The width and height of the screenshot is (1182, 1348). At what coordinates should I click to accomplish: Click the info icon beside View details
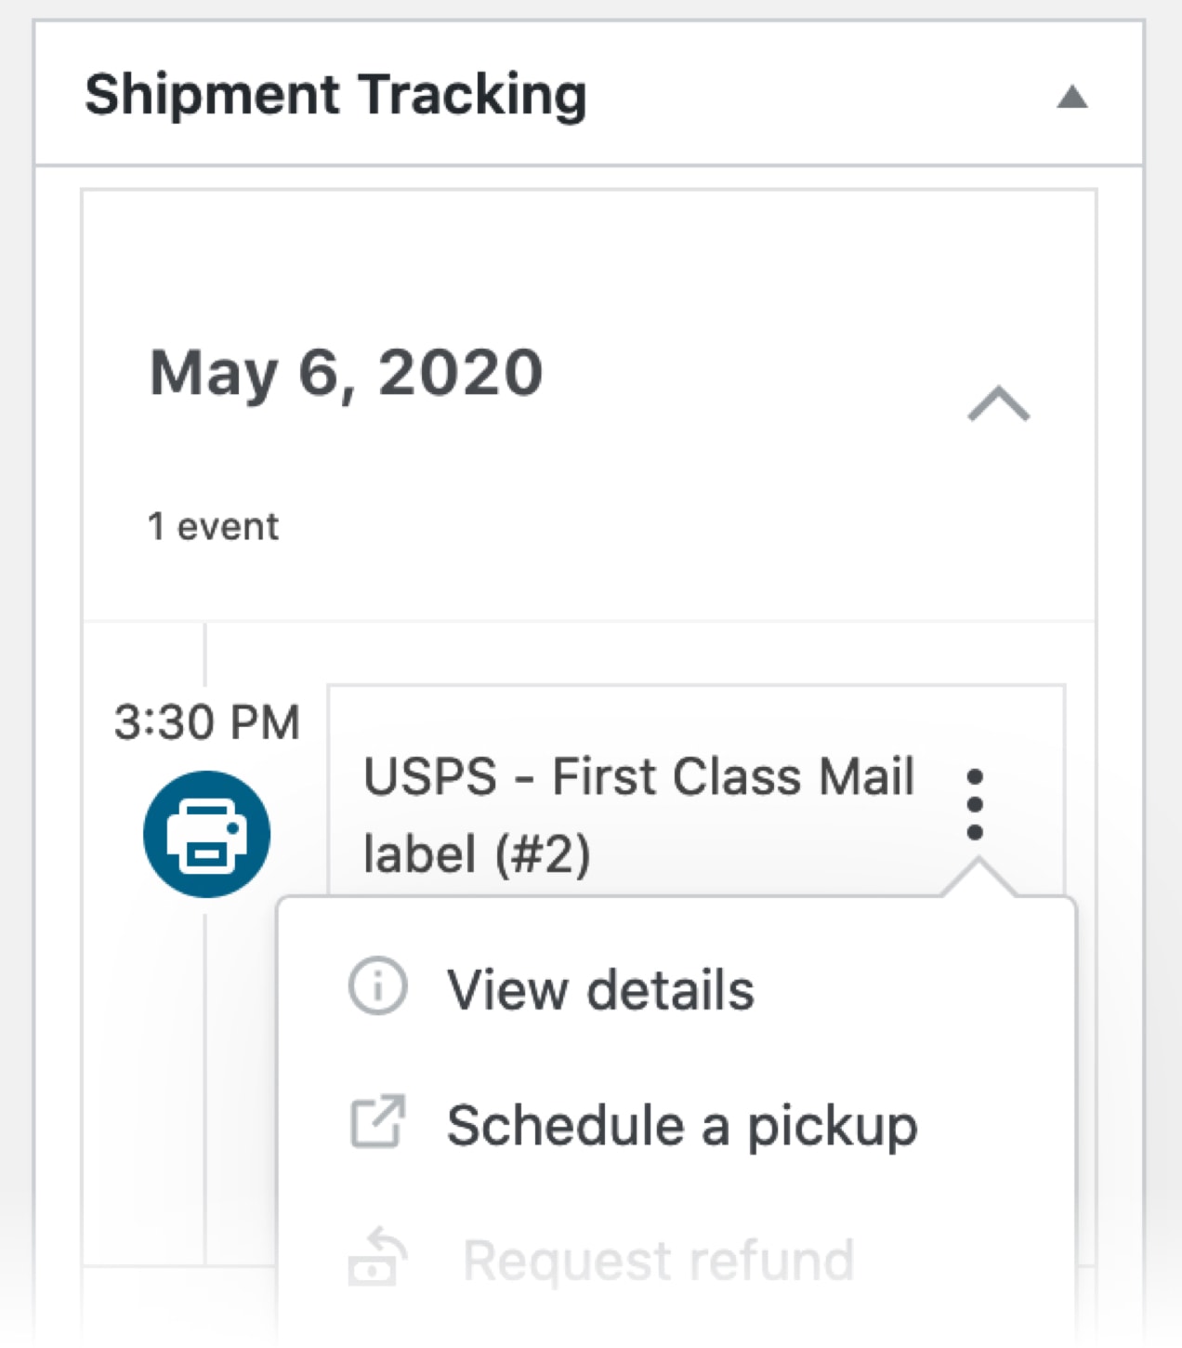(x=376, y=988)
